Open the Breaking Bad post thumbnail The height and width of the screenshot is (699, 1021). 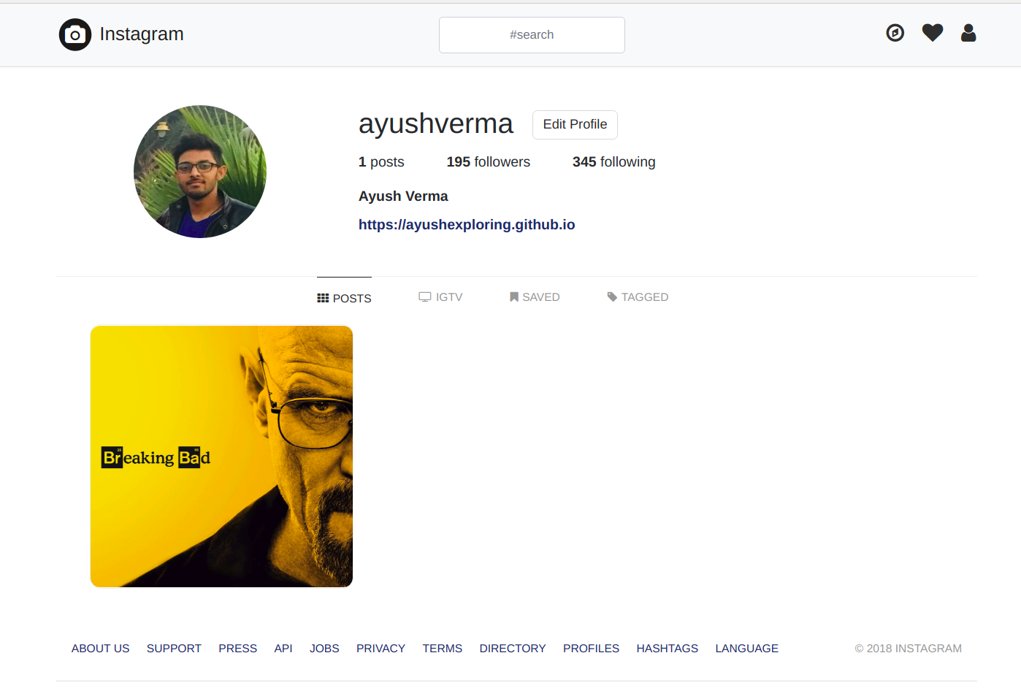[221, 457]
